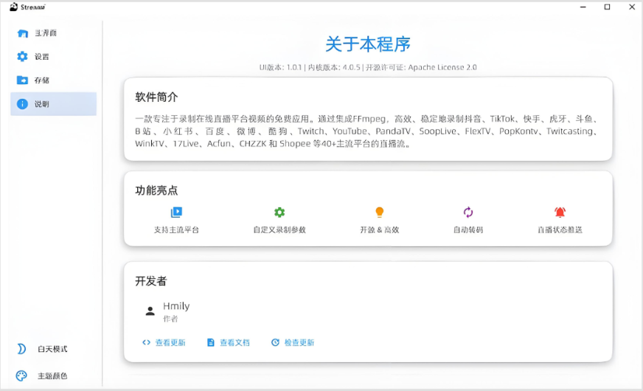Image resolution: width=643 pixels, height=391 pixels.
Task: Click the orange lightbulb icon 开源 & 高效
Action: (379, 212)
